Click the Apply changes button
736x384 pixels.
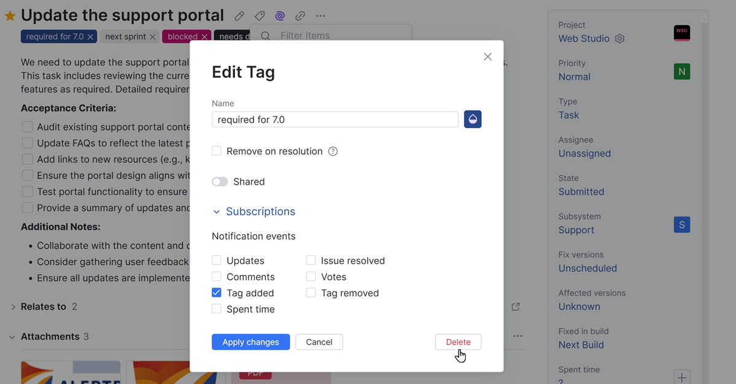(x=250, y=342)
